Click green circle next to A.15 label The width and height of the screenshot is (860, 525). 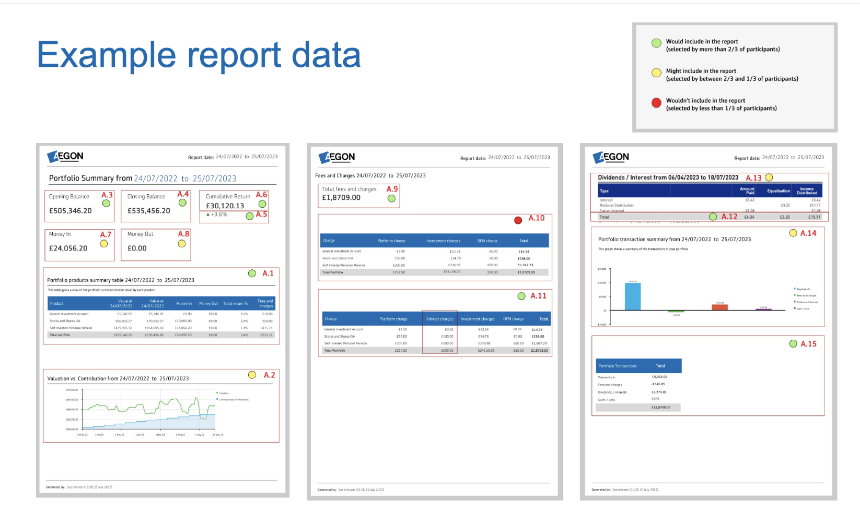coord(793,343)
